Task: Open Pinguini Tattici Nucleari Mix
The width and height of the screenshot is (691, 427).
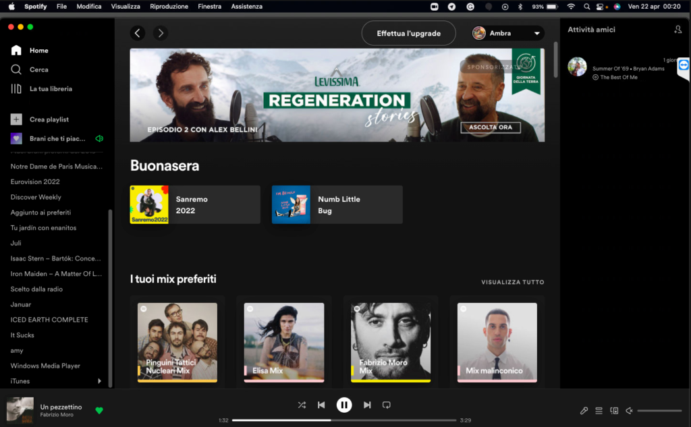Action: (177, 343)
